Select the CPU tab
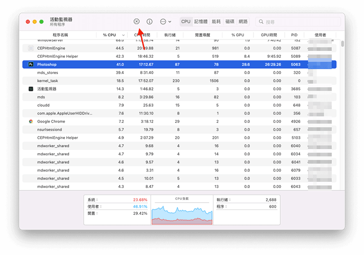This screenshot has height=255, width=364. [186, 21]
